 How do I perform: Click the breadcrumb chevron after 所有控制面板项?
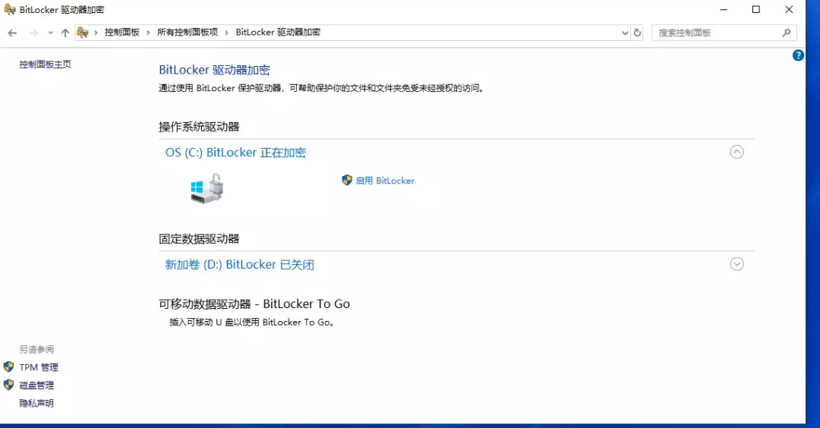(226, 33)
